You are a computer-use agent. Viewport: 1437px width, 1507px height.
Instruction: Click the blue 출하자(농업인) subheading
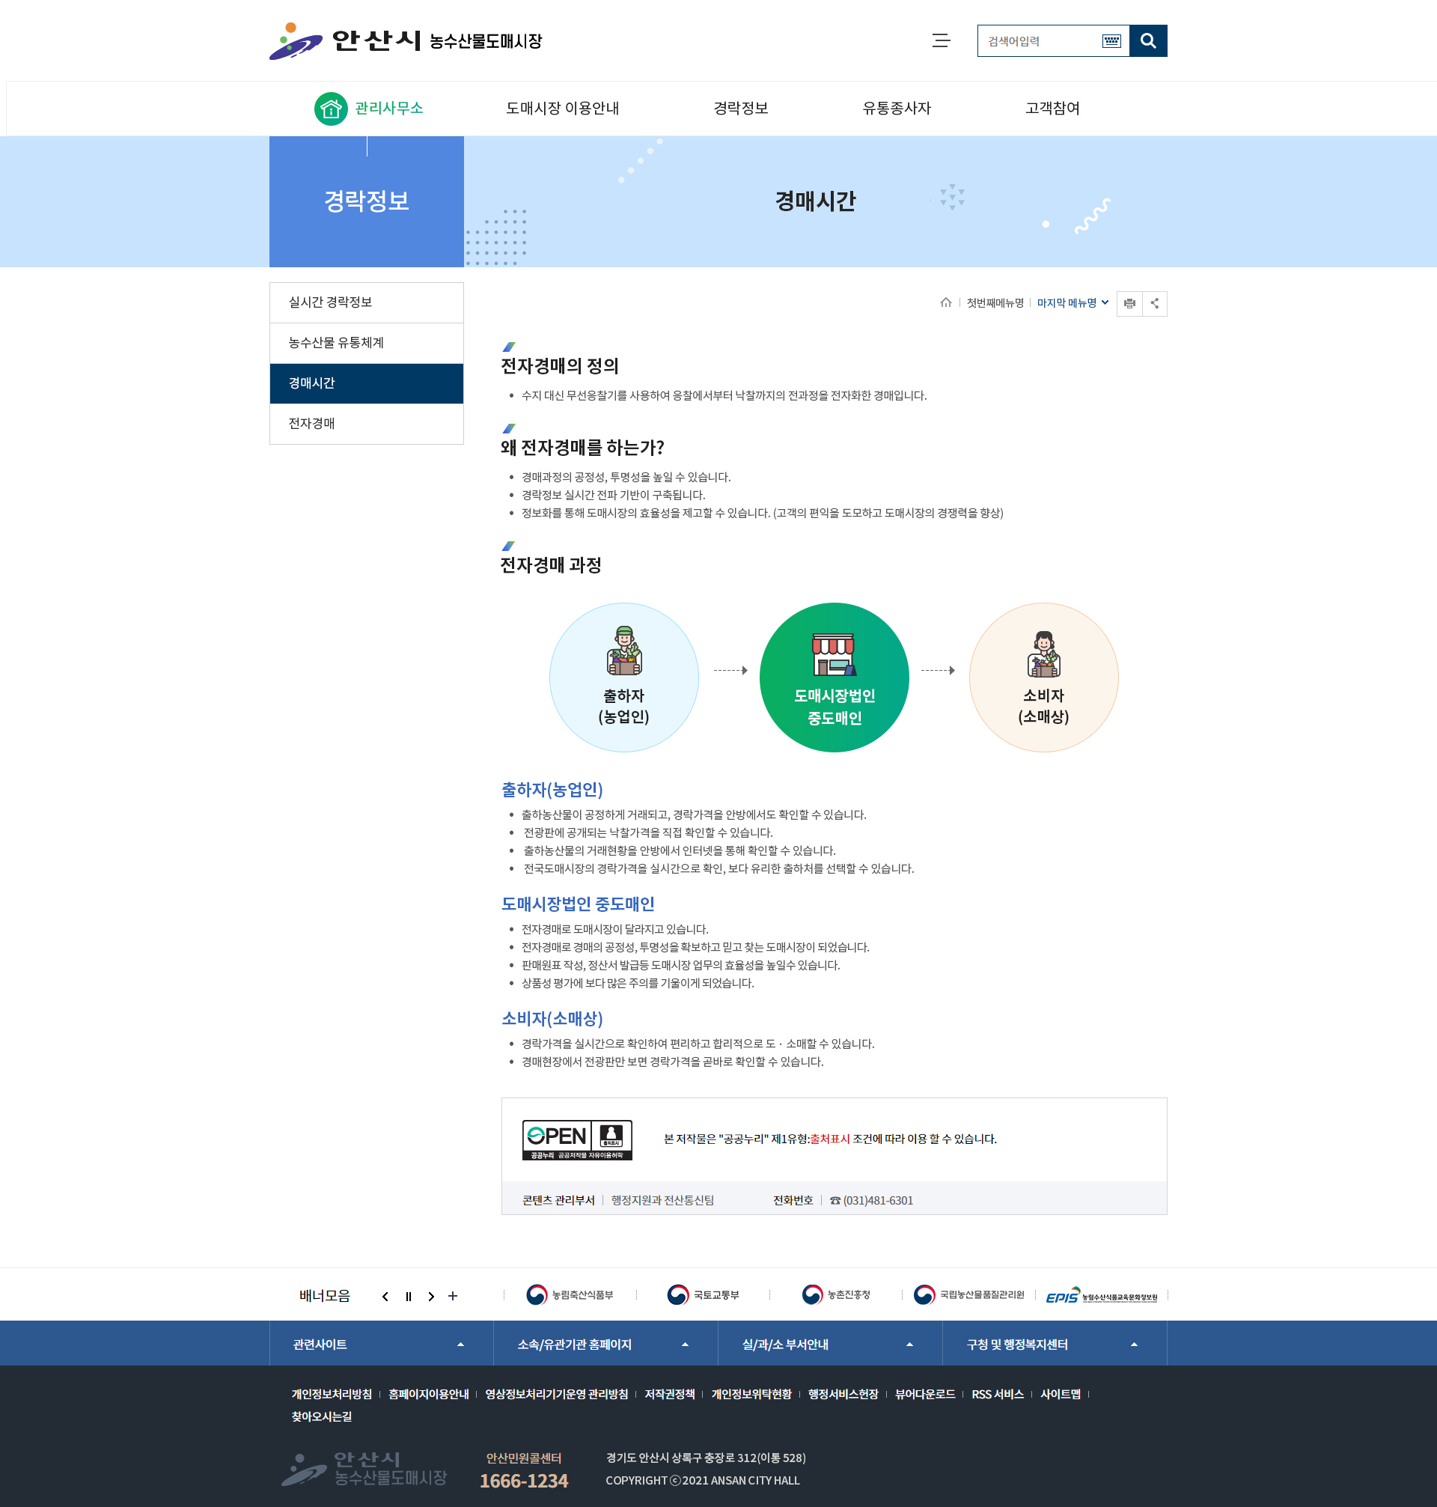(552, 790)
